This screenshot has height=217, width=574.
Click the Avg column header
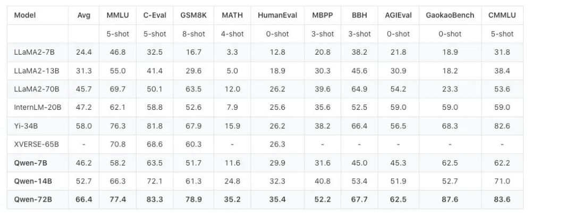(x=84, y=15)
